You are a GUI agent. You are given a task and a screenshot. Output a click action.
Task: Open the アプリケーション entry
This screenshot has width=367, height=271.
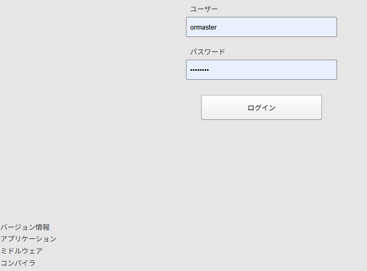[29, 239]
